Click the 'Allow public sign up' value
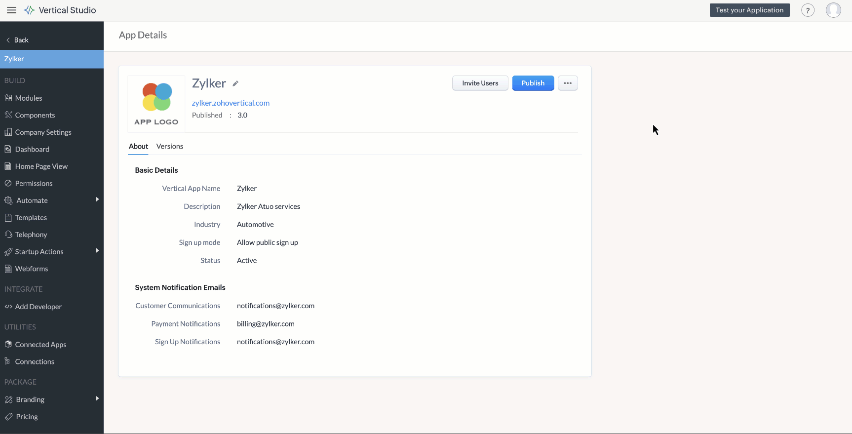Image resolution: width=852 pixels, height=434 pixels. 268,242
